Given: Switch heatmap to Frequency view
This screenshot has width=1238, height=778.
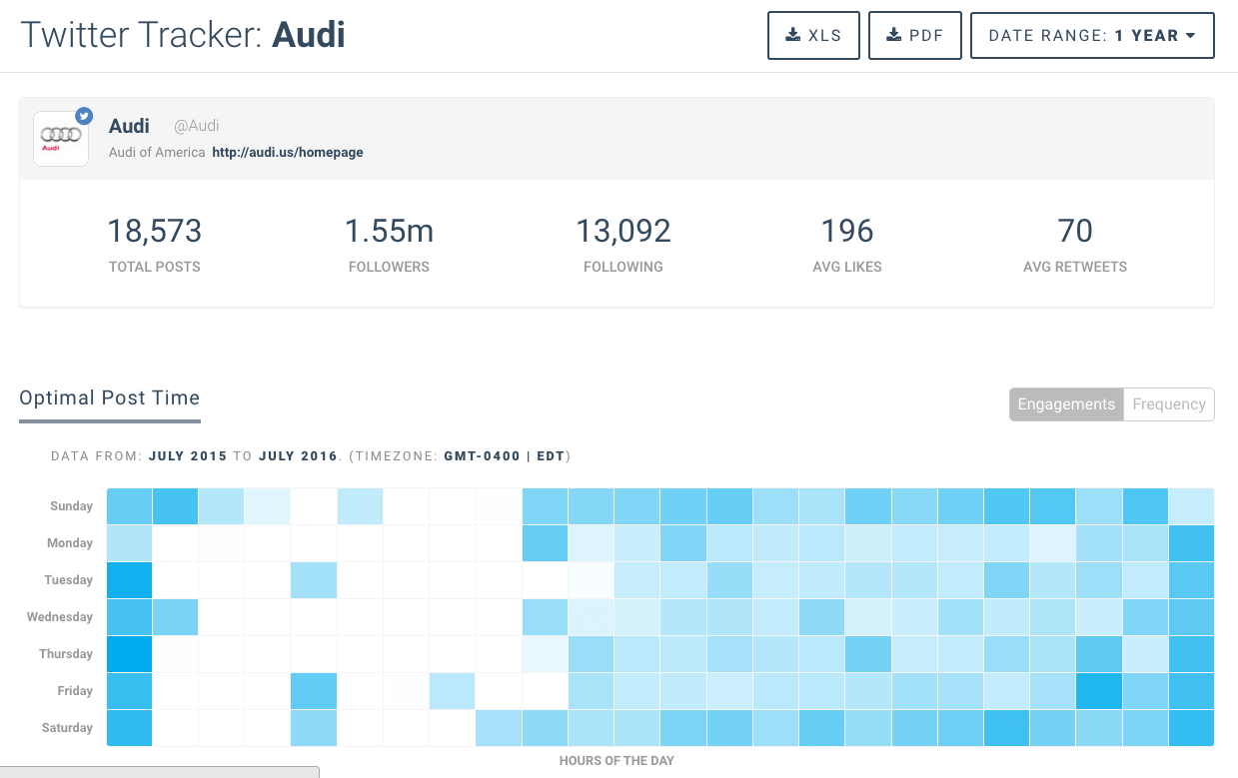Looking at the screenshot, I should [1168, 404].
